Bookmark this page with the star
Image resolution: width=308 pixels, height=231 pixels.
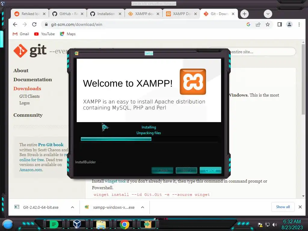tap(267, 24)
